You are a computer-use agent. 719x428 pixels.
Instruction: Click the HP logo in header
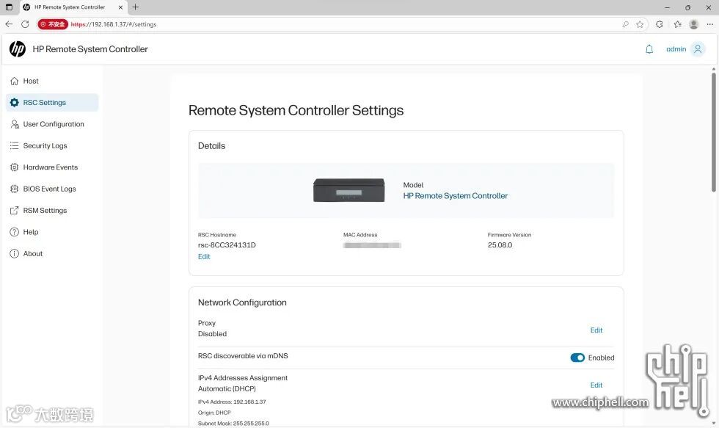[18, 48]
